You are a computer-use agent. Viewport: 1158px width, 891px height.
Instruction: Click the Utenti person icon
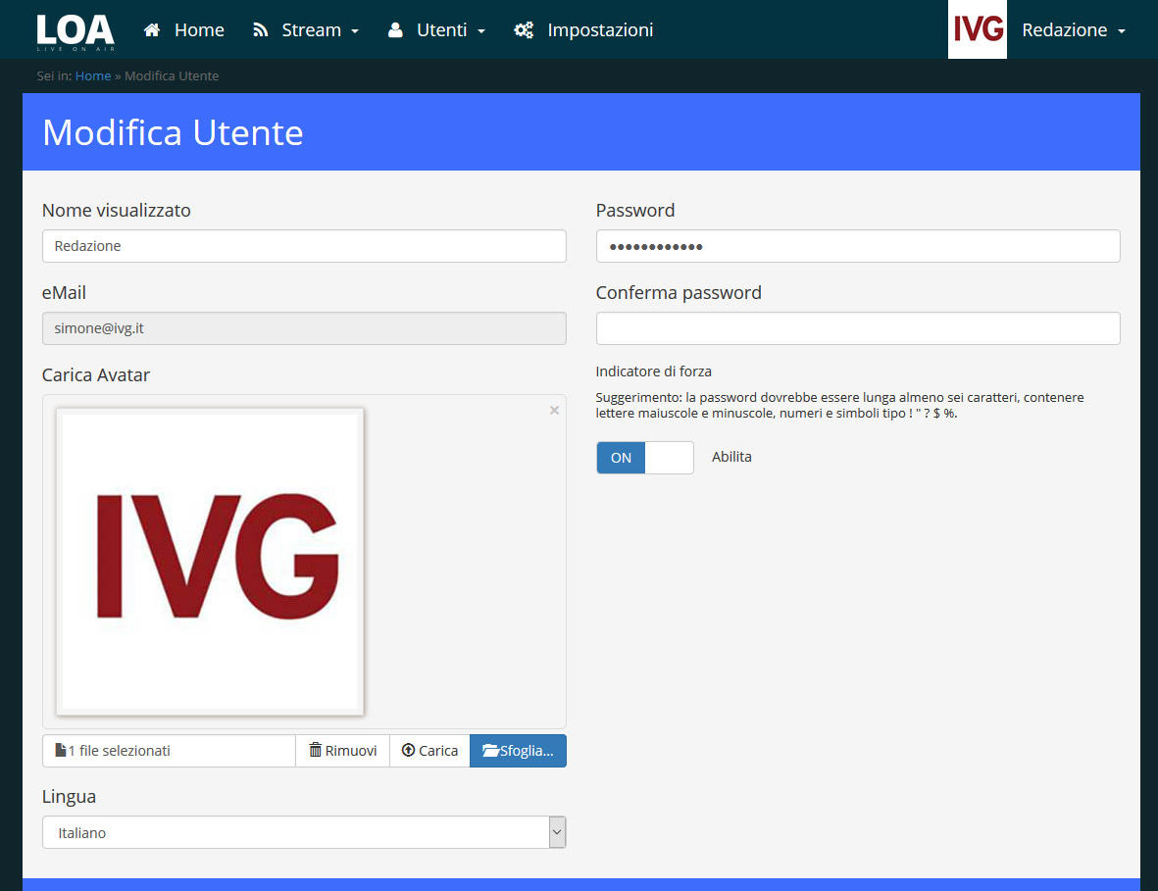pyautogui.click(x=395, y=30)
